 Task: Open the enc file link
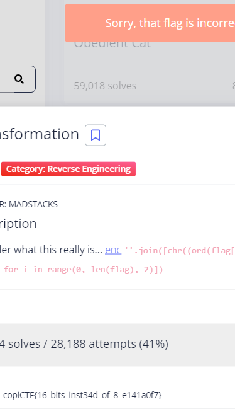113,250
